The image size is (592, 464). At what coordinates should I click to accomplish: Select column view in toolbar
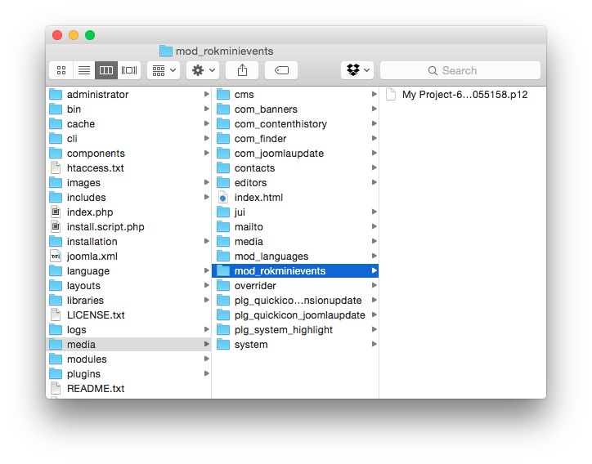pos(106,70)
